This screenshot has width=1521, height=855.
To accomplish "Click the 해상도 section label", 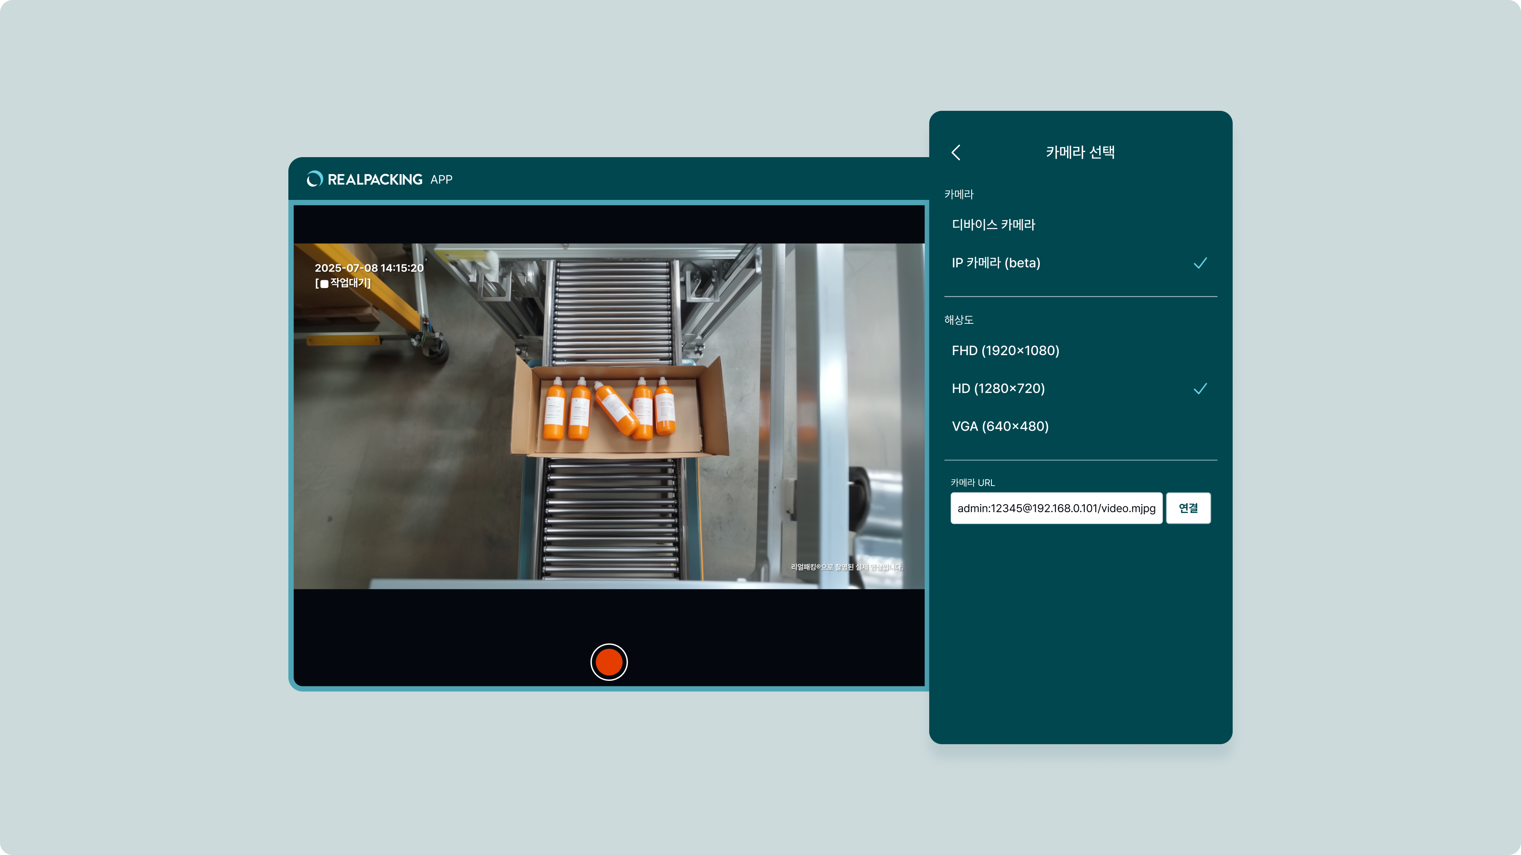I will pyautogui.click(x=958, y=320).
